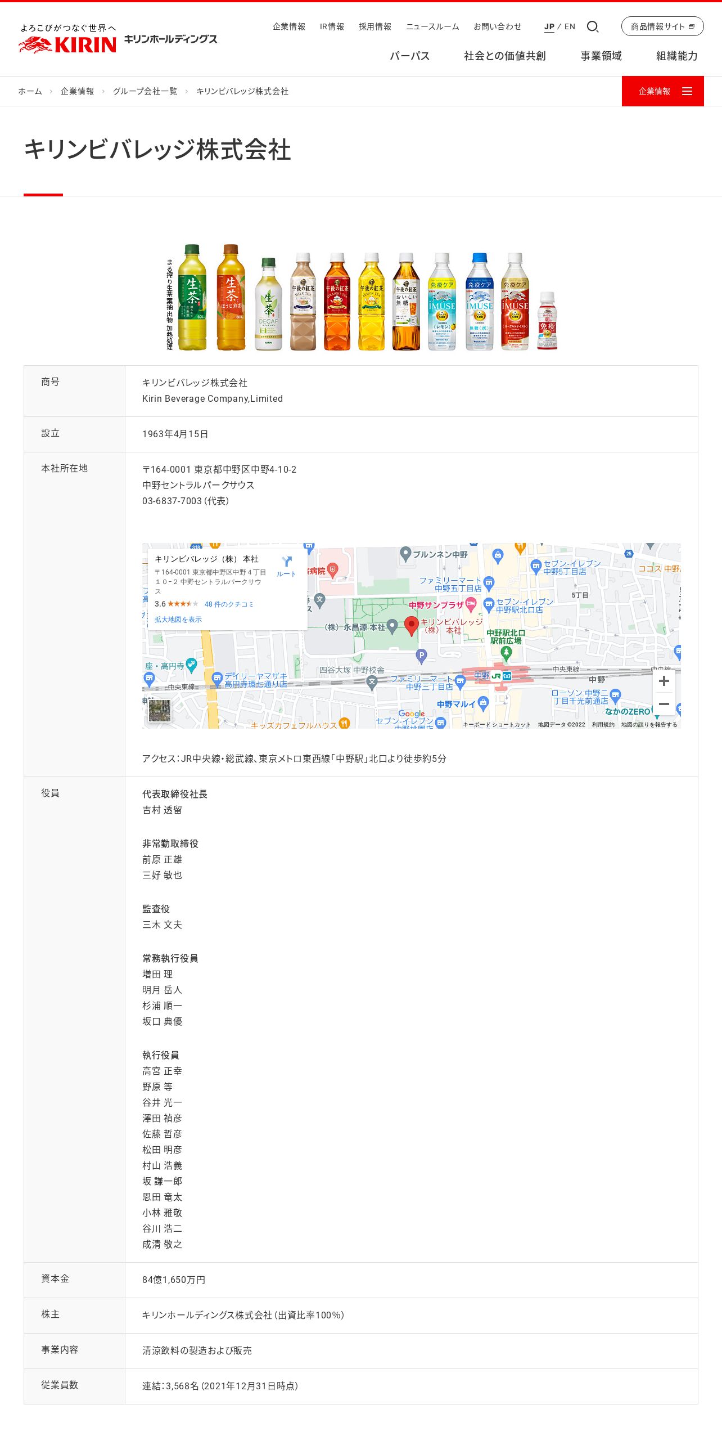Switch language to EN

click(570, 26)
